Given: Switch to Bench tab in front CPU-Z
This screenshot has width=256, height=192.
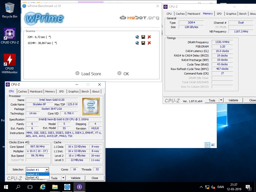Looking at the screenshot, I should [85, 91].
